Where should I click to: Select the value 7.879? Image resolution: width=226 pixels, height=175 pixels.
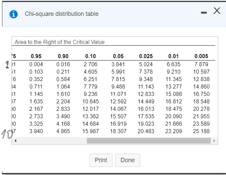pyautogui.click(x=201, y=64)
